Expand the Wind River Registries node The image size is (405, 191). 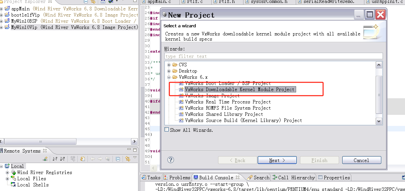(x=7, y=172)
